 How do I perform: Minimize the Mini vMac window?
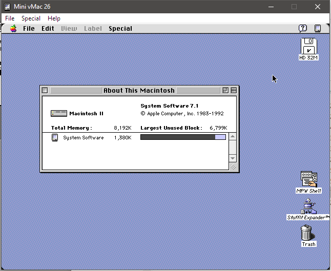click(271, 7)
